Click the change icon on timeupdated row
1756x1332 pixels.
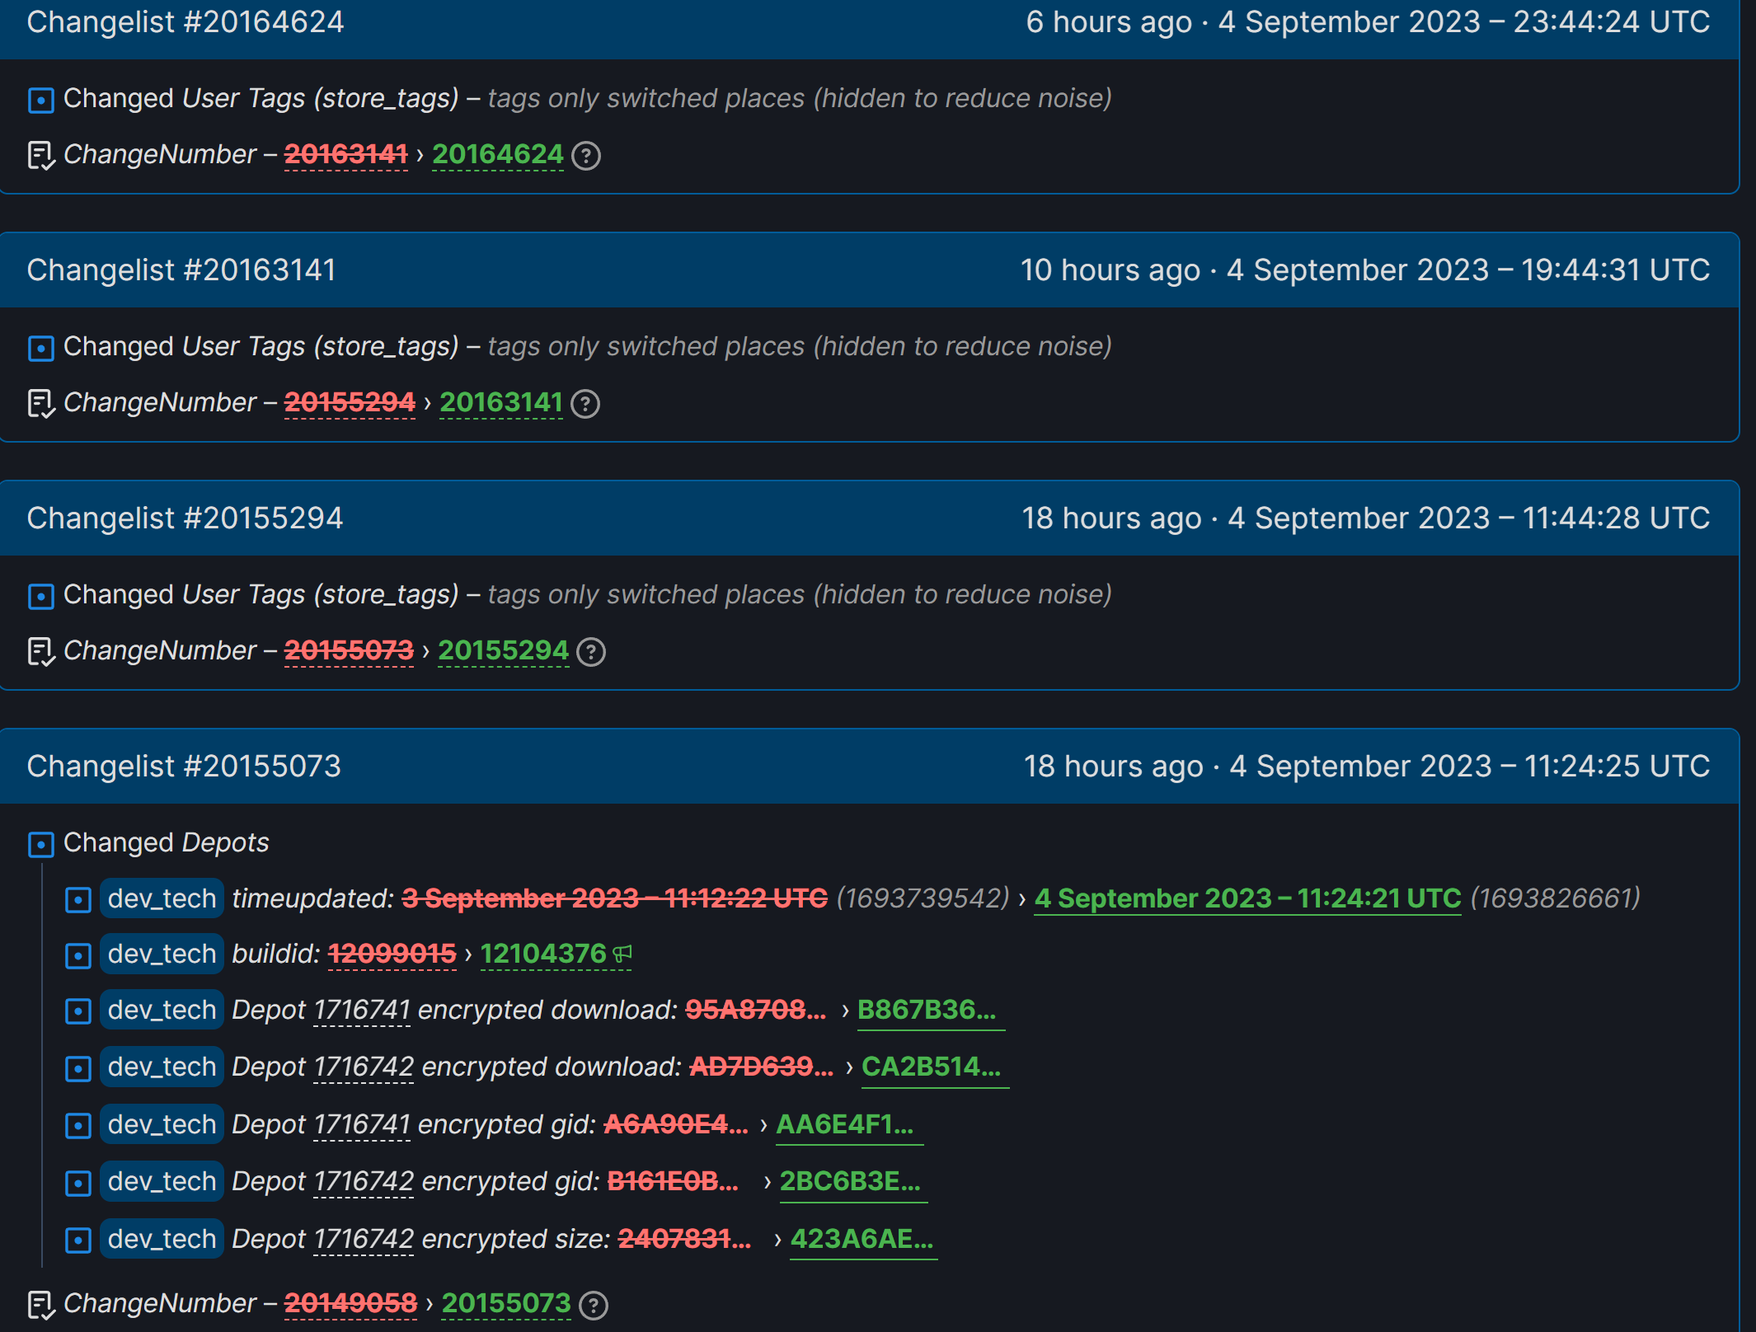click(x=77, y=899)
